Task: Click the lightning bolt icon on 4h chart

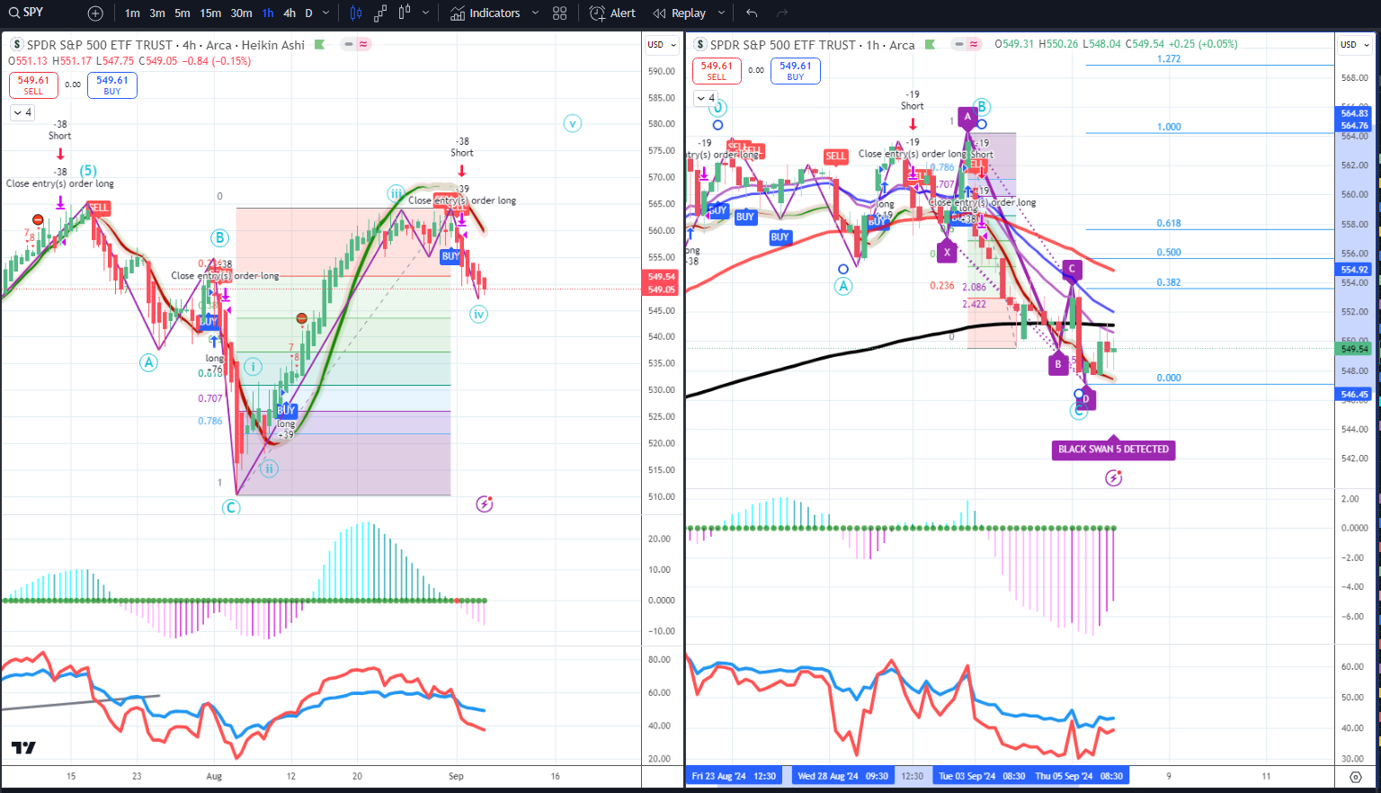Action: 485,504
